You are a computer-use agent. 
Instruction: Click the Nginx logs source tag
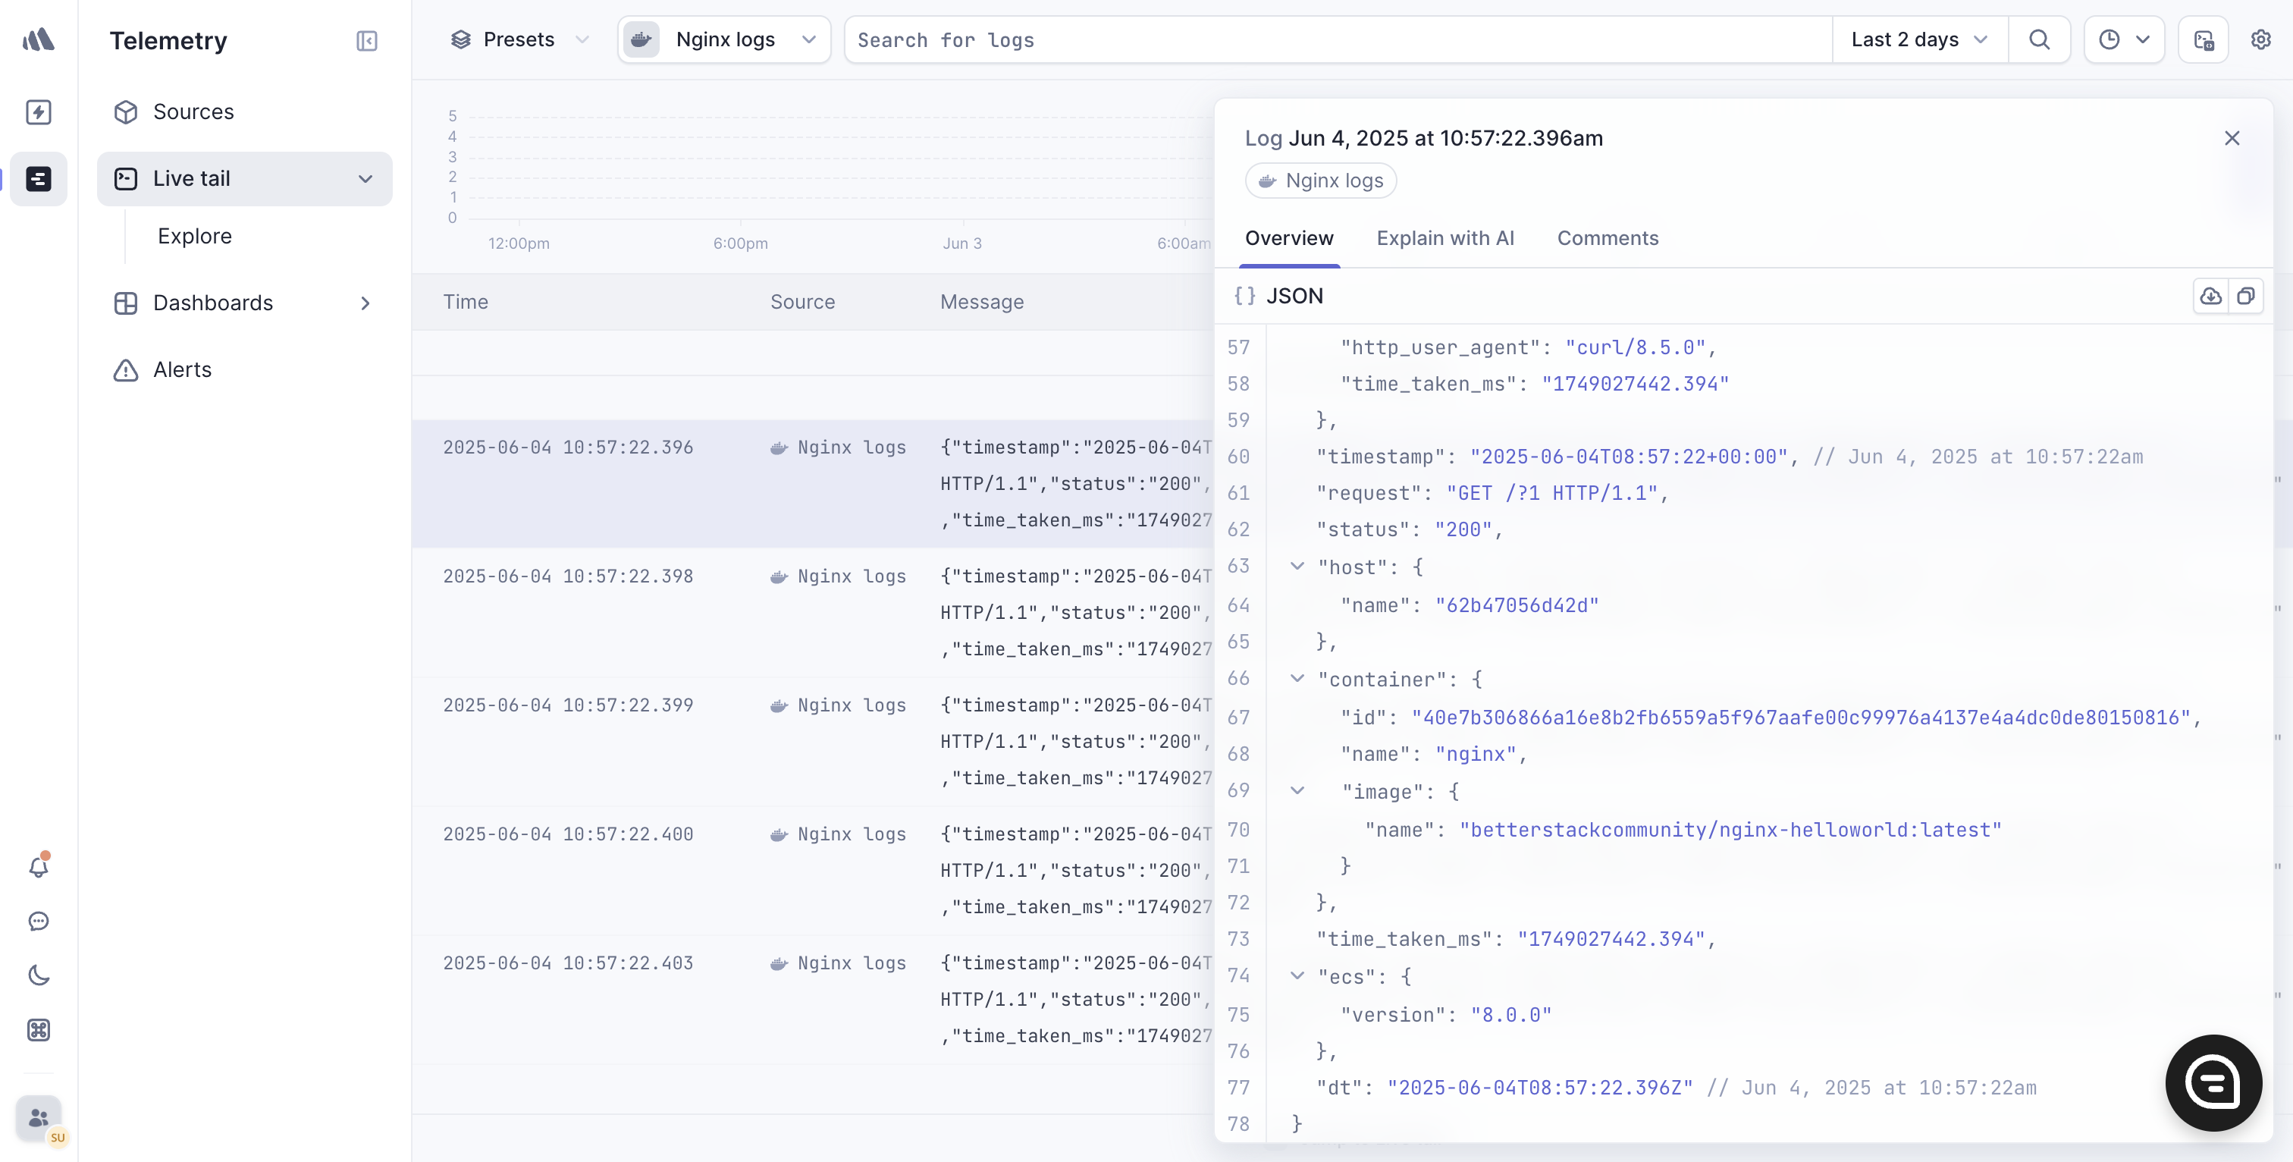tap(1321, 181)
